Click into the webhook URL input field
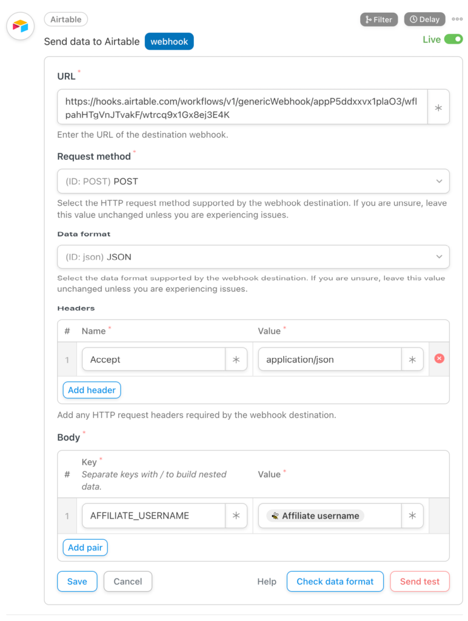Screen dimensions: 468x621 (242, 107)
